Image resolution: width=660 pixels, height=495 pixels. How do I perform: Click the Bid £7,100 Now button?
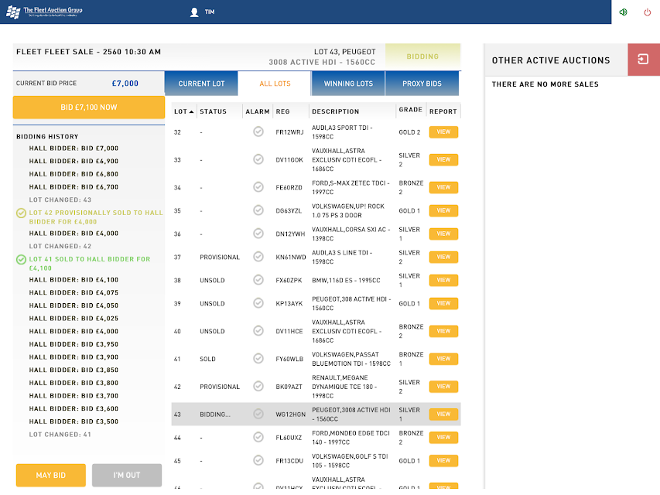coord(89,108)
